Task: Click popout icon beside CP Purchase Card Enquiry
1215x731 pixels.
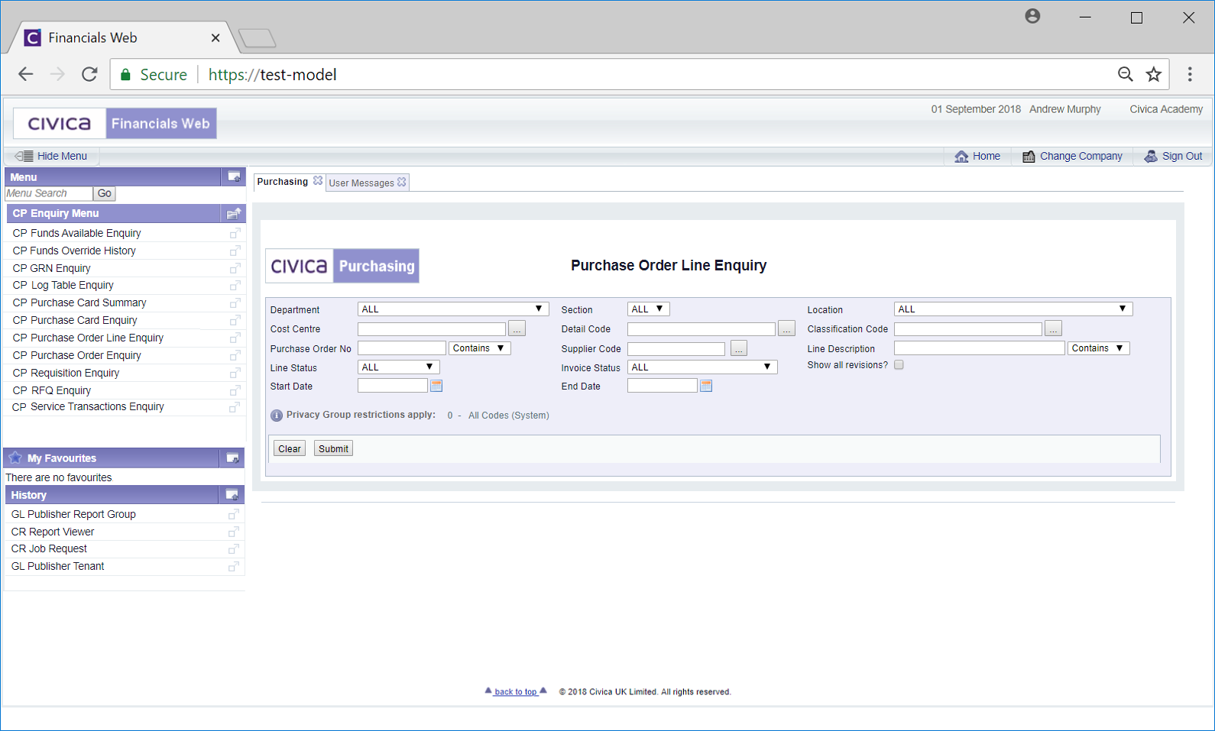Action: pos(235,320)
